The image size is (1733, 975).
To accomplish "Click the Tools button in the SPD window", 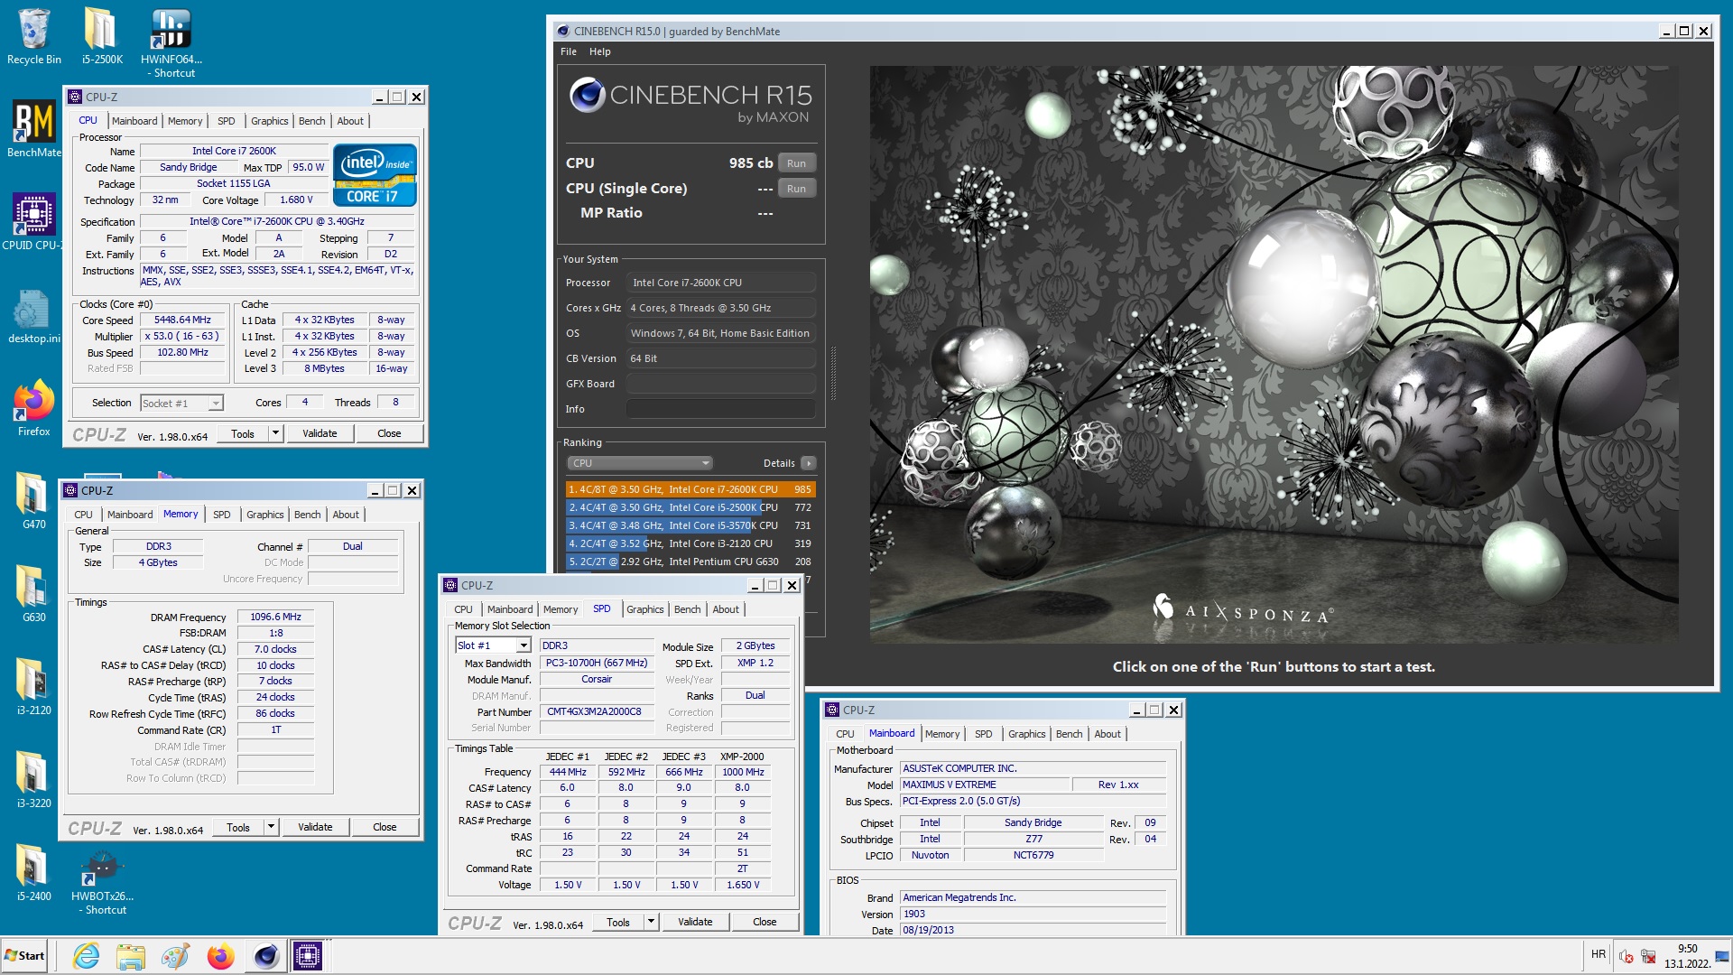I will (618, 923).
